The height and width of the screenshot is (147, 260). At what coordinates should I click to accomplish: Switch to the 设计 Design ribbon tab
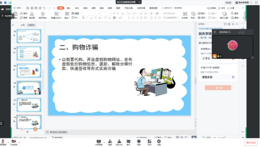[77, 8]
